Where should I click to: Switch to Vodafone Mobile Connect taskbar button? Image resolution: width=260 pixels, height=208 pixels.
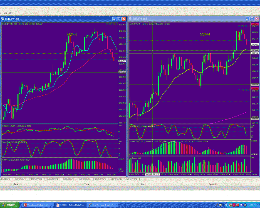tap(37, 205)
